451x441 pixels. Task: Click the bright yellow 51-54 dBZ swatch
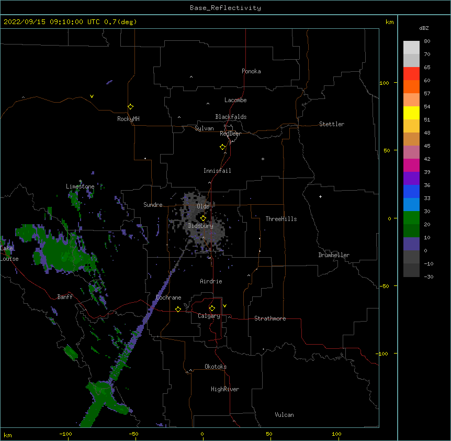pos(411,113)
